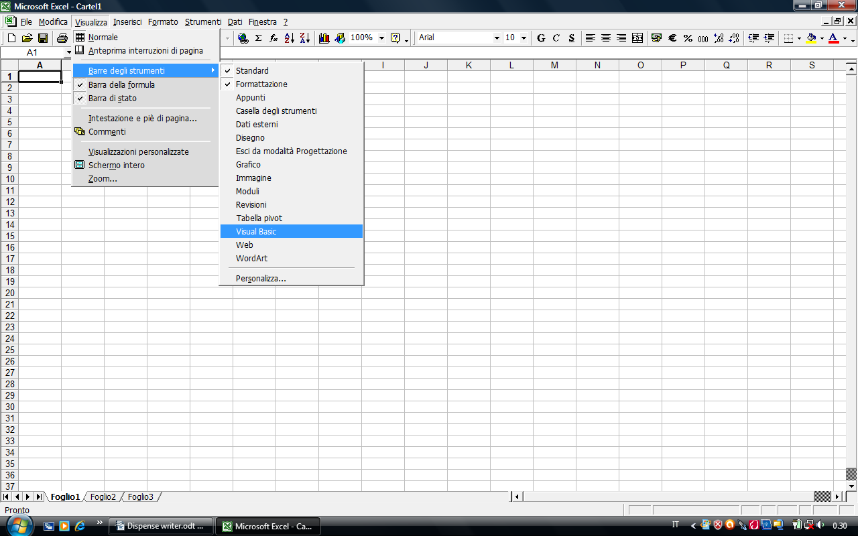Switch to the Foglio2 sheet tab
The height and width of the screenshot is (536, 858).
pyautogui.click(x=103, y=497)
